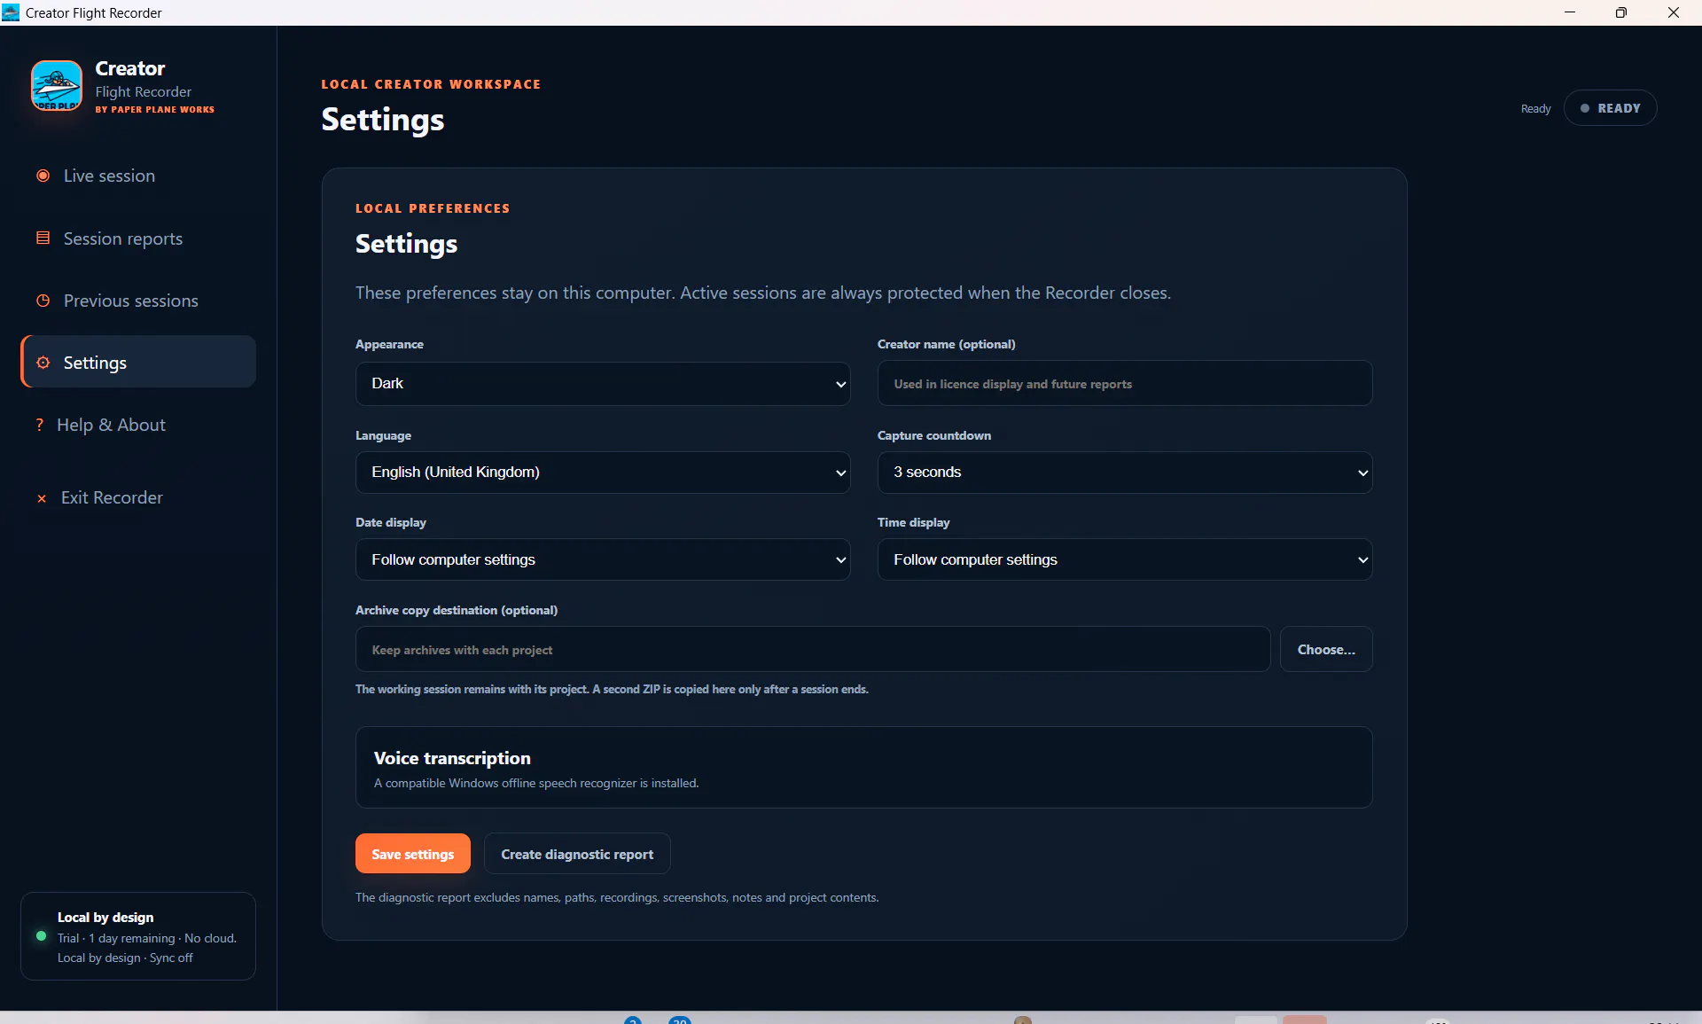The width and height of the screenshot is (1702, 1024).
Task: Open the Time display dropdown
Action: point(1125,559)
